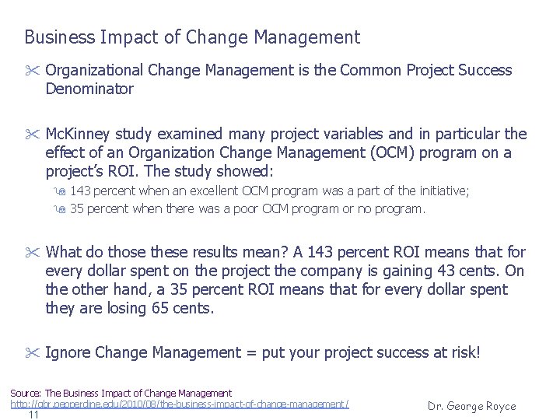The width and height of the screenshot is (560, 420).
Task: Click the slide number 11
Action: click(x=33, y=415)
